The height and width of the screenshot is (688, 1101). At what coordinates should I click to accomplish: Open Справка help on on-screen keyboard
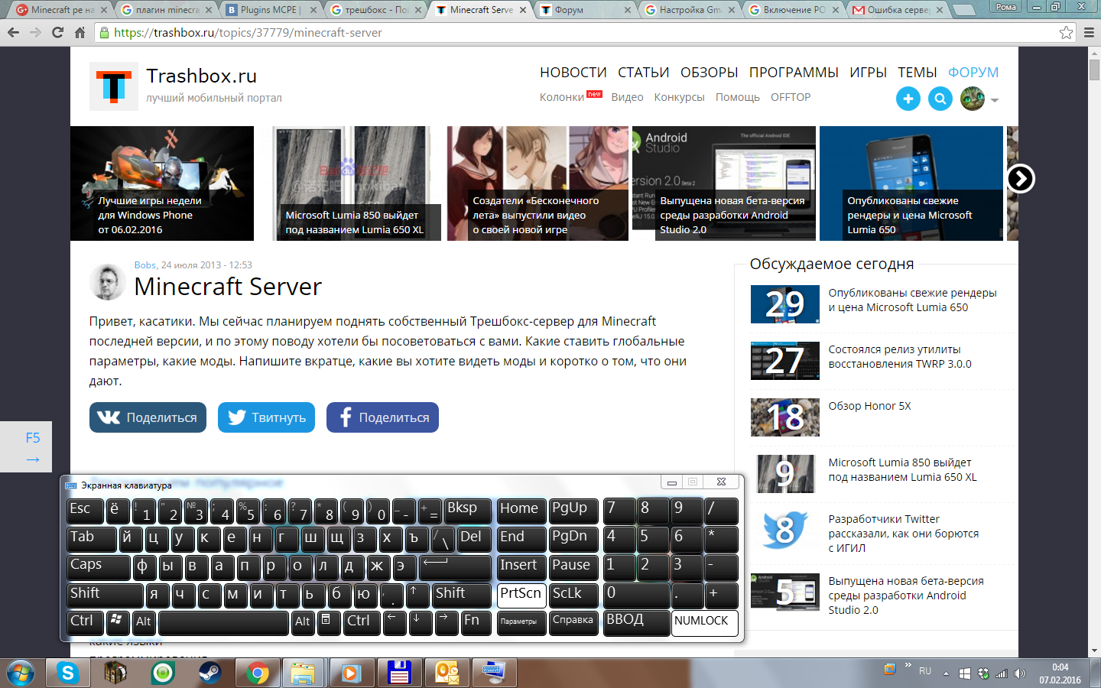pyautogui.click(x=574, y=623)
